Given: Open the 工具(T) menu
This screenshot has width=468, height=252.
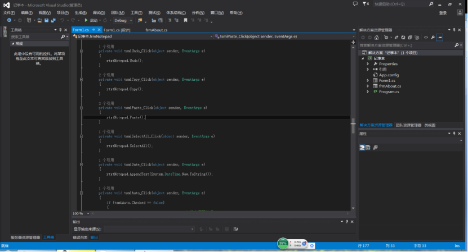Looking at the screenshot, I should click(136, 13).
